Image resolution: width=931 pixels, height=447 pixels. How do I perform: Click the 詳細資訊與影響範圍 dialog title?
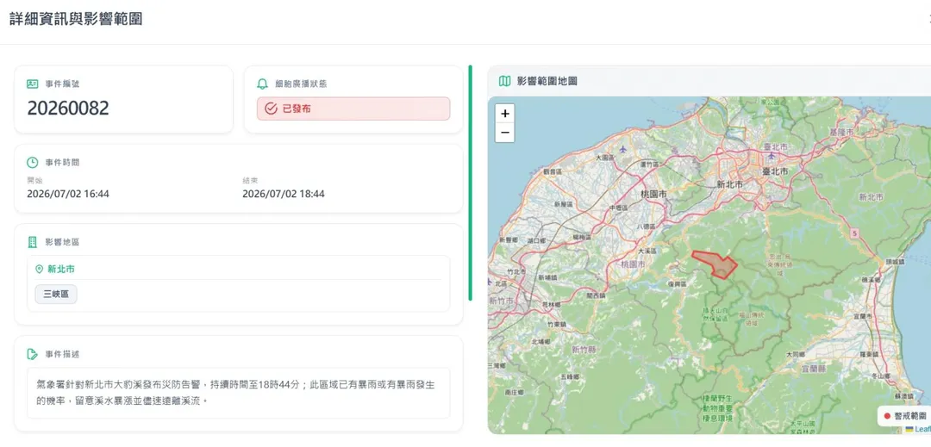(x=76, y=19)
